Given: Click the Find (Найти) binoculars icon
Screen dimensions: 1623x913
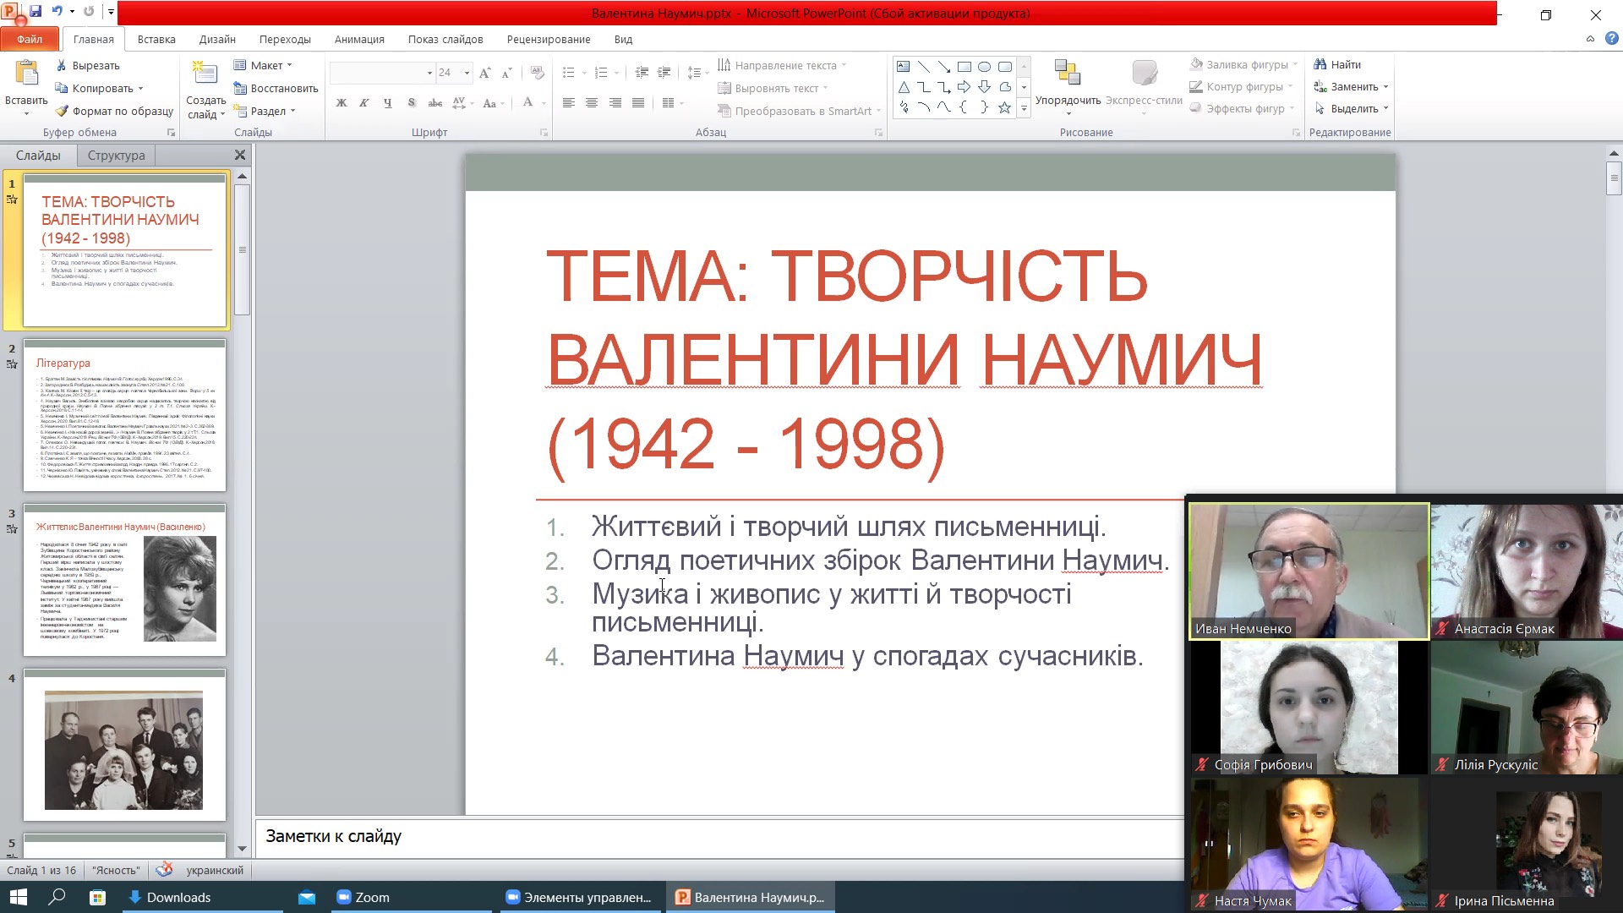Looking at the screenshot, I should (1320, 64).
